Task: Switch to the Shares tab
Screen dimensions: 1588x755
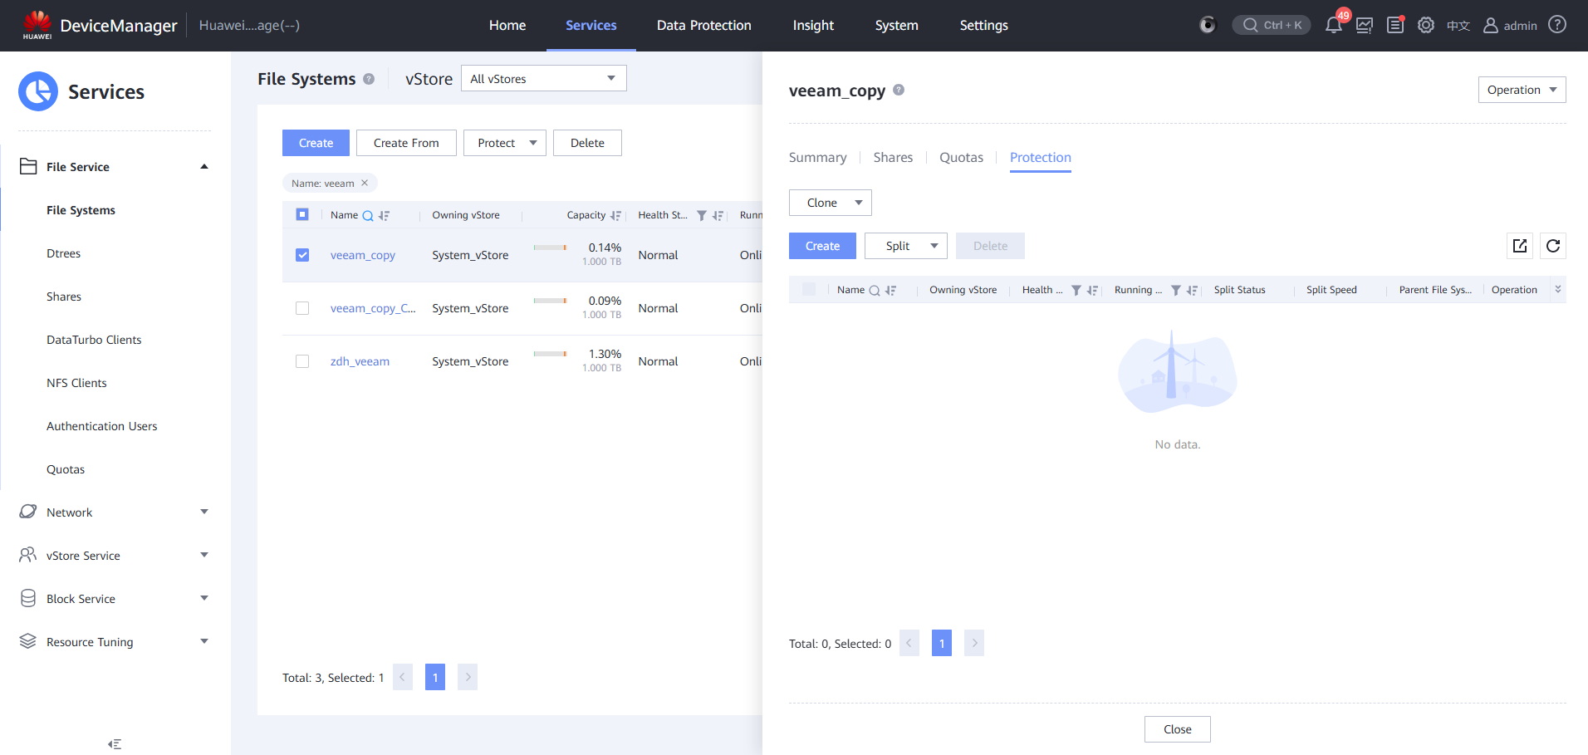Action: [x=893, y=158]
